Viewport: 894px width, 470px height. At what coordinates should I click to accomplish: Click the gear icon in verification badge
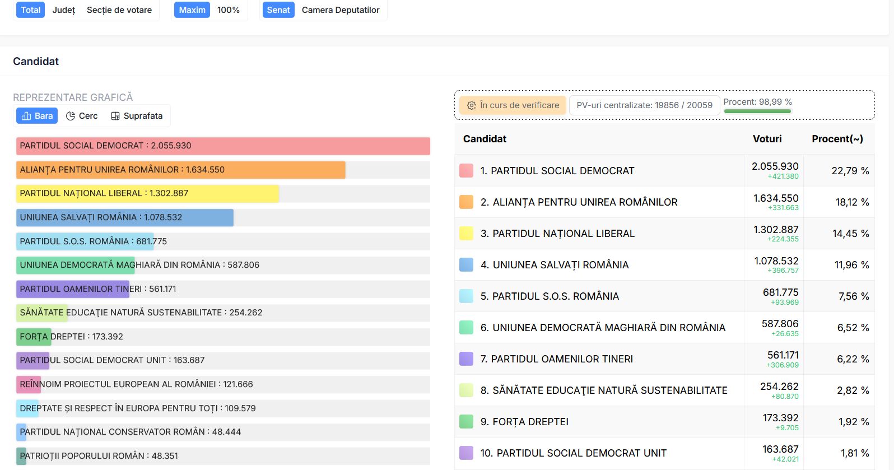point(472,105)
